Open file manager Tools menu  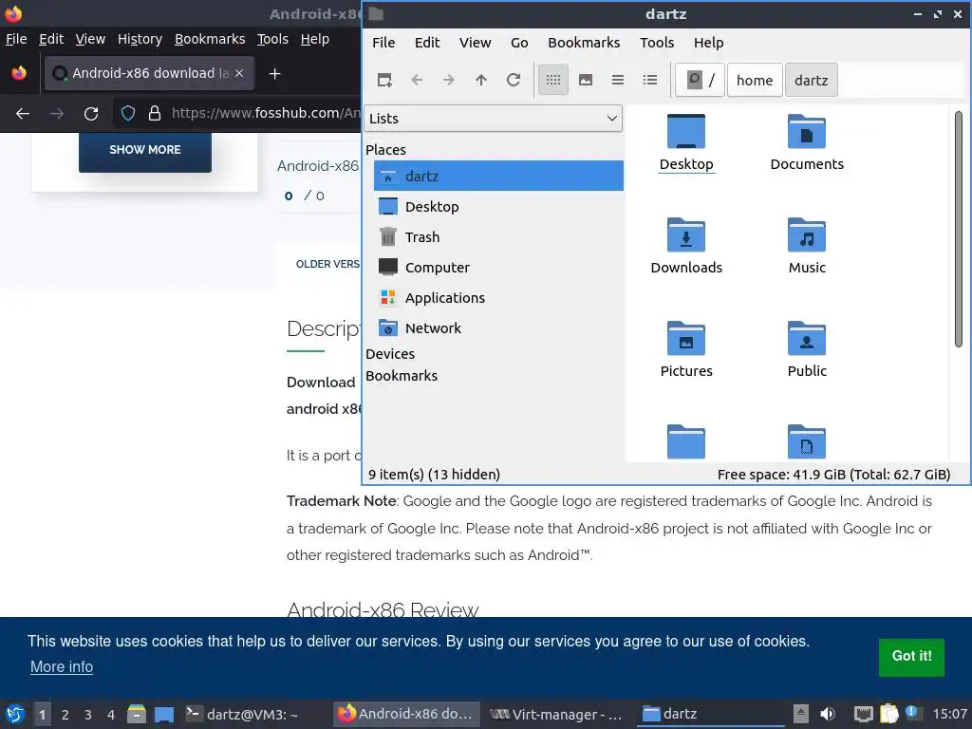point(657,42)
